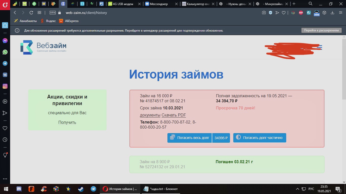
Task: Click Получить link for discounts
Action: coord(67,122)
